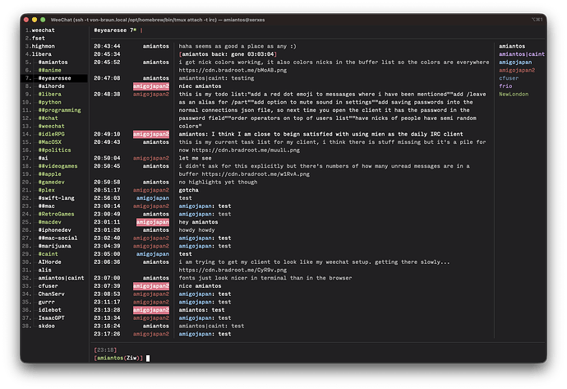Open cfuser query in buffer list

tap(48, 286)
